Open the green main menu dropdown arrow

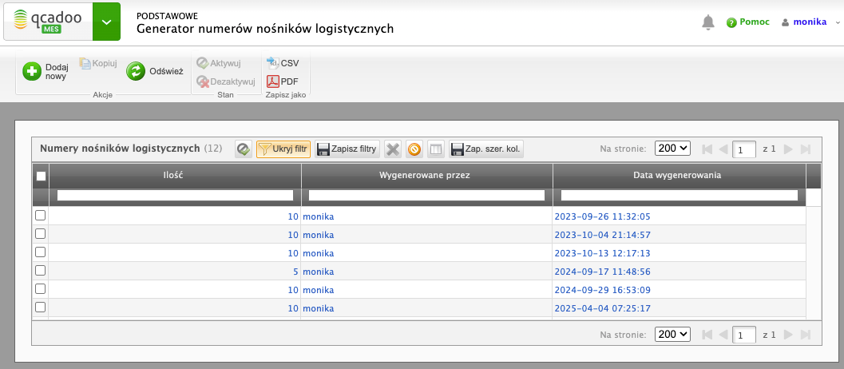point(106,22)
